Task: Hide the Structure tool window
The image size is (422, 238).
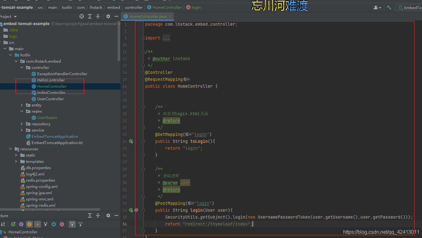Action: [116, 215]
